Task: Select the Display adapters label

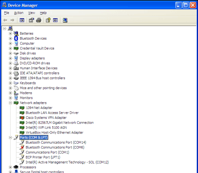Action: pos(32,58)
